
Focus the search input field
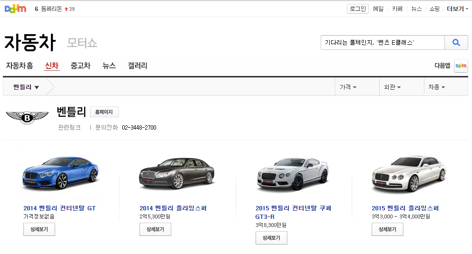coord(382,43)
